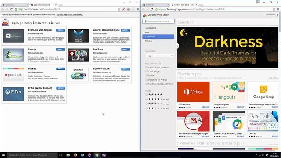Enable the "Applis Google" filter checkbox
Screen dimensions: 281x158
coord(146,72)
